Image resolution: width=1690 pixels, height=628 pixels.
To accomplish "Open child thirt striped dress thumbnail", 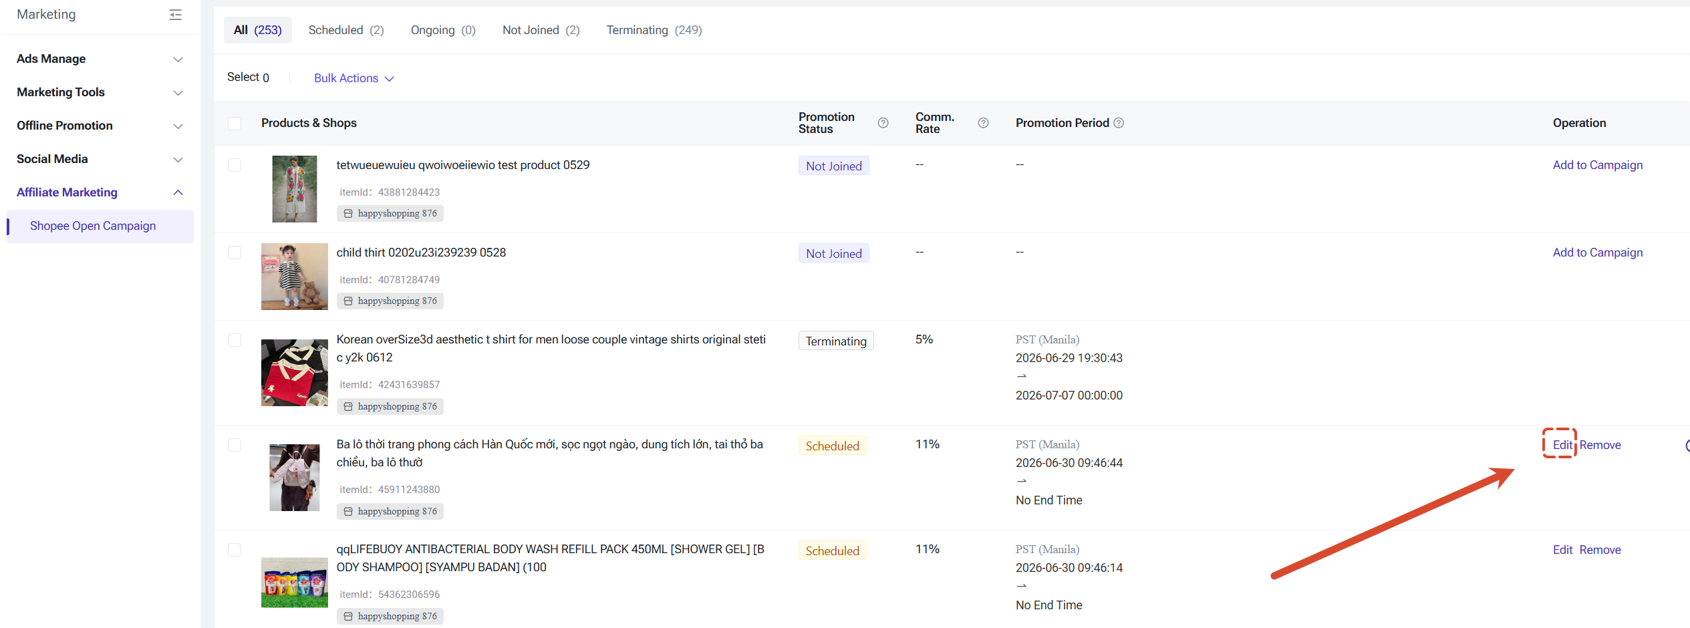I will click(x=295, y=277).
